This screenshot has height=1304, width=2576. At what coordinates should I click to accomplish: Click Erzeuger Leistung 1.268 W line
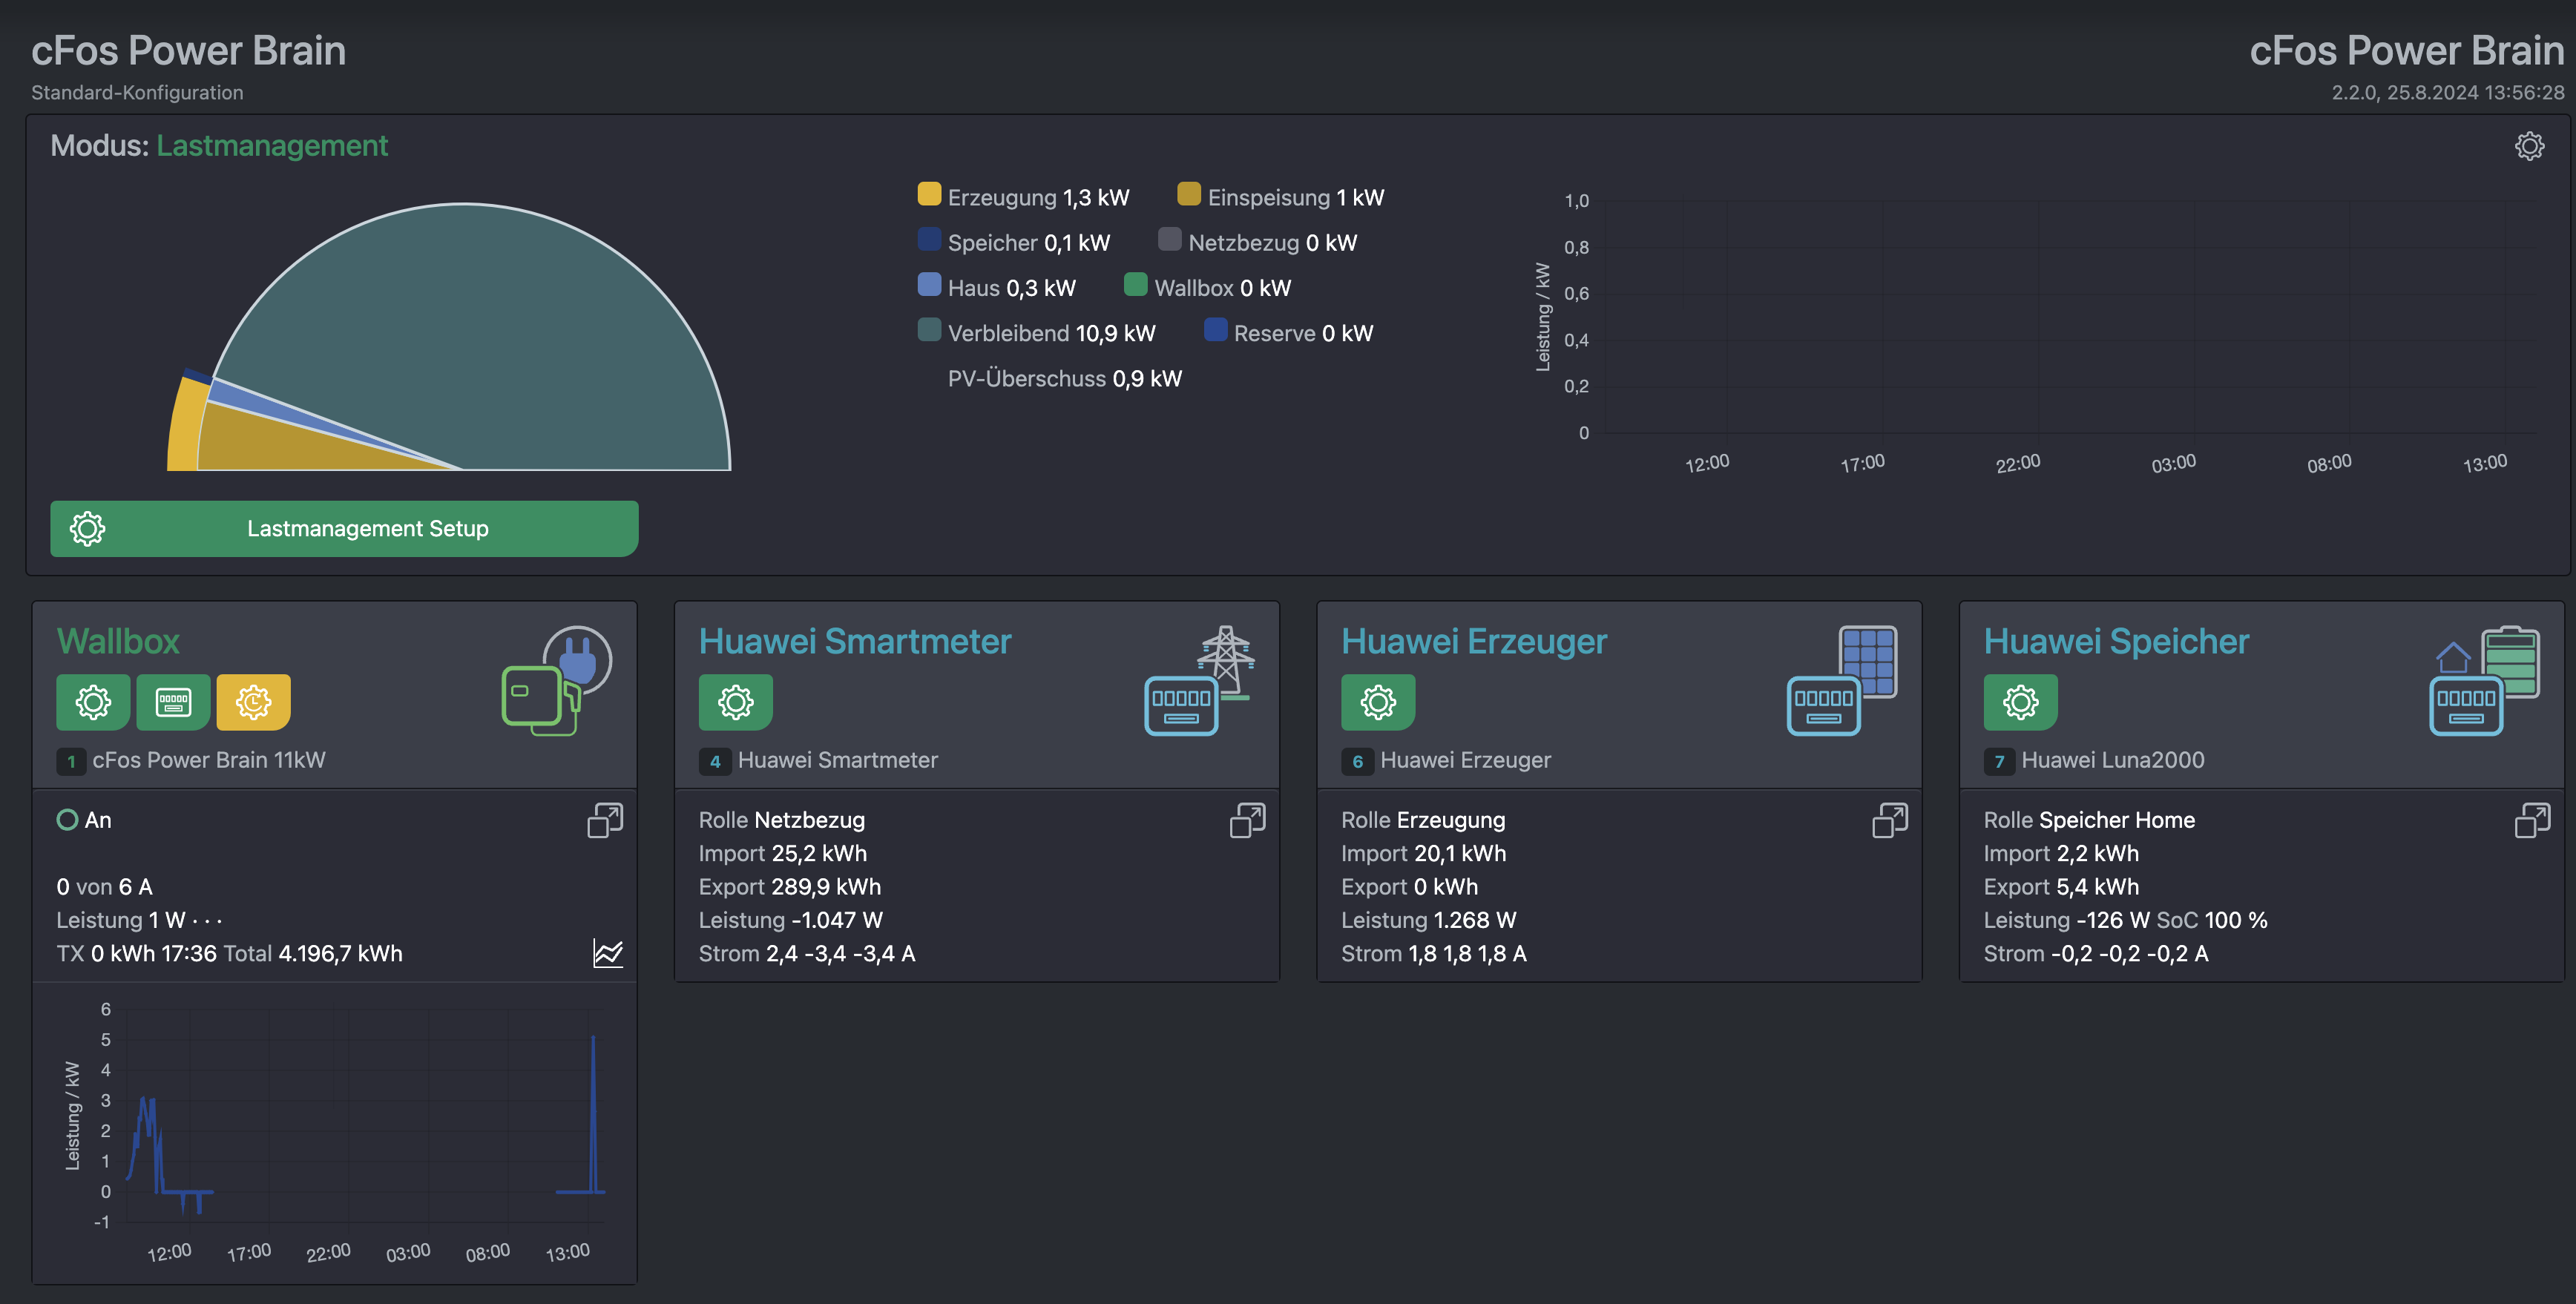(x=1428, y=920)
